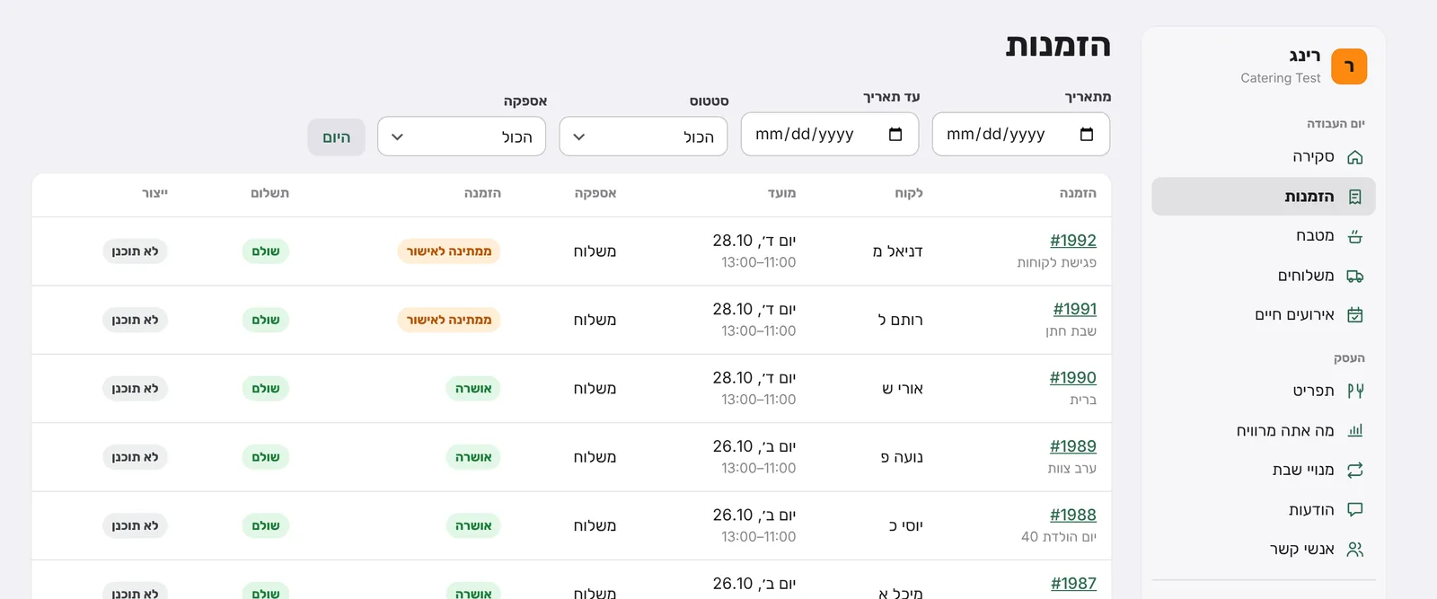Image resolution: width=1437 pixels, height=599 pixels.
Task: Click שולם payment badge for order #1989
Action: [x=266, y=457]
